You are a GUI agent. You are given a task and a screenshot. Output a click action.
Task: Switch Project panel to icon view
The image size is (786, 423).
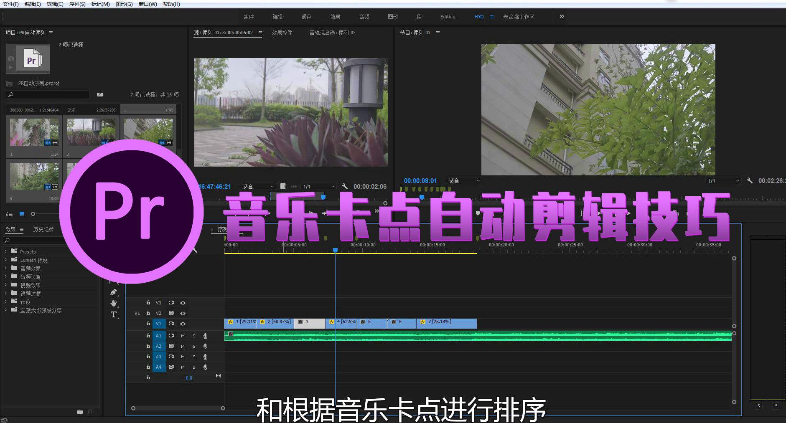[22, 214]
